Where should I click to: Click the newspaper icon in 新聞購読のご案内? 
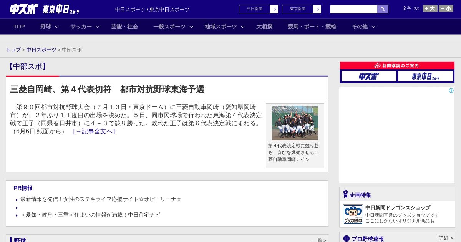pos(378,66)
